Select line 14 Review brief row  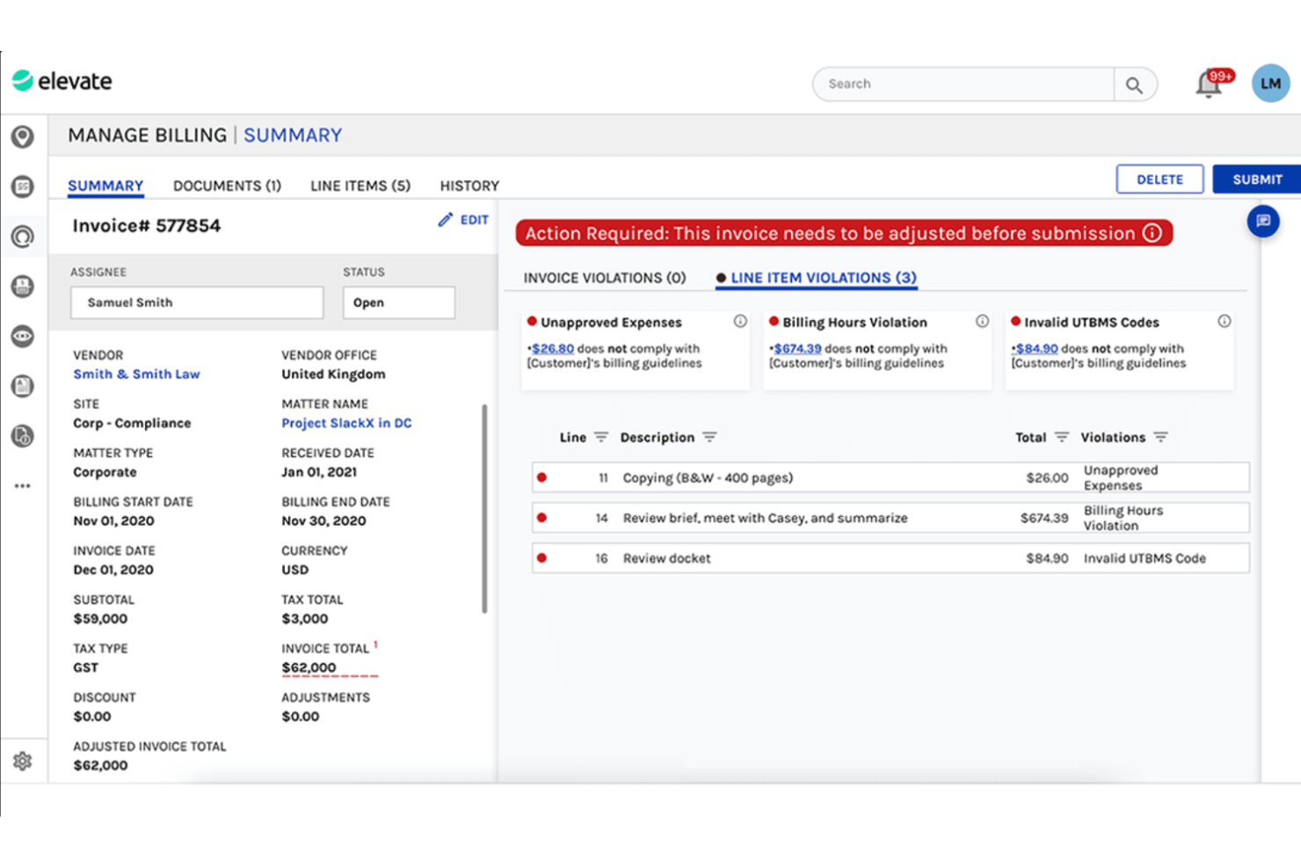pos(890,518)
